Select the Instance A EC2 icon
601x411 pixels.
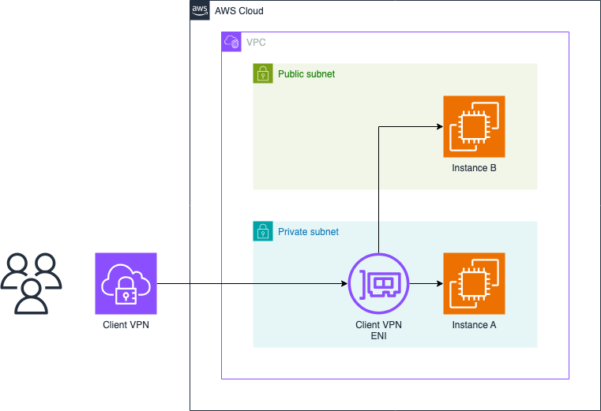pyautogui.click(x=474, y=283)
